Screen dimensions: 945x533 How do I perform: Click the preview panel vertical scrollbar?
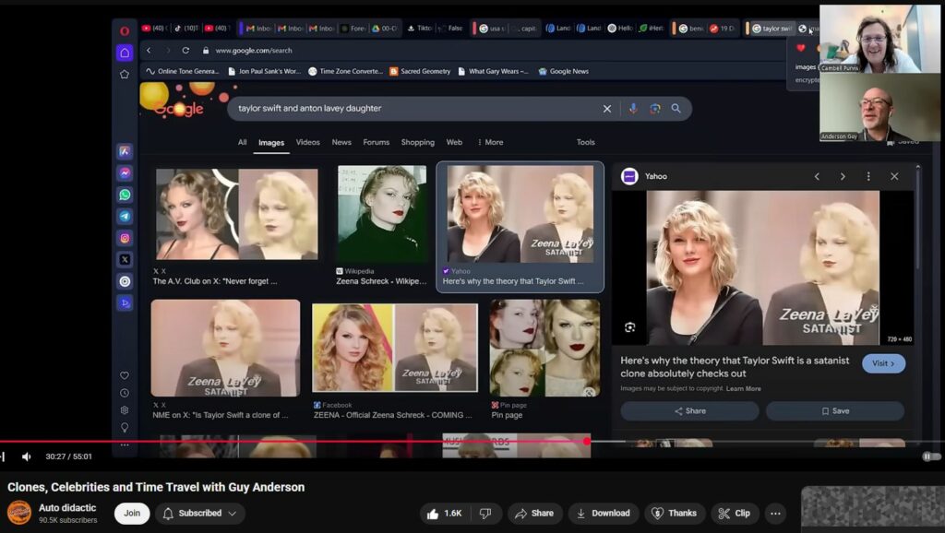pos(918,217)
